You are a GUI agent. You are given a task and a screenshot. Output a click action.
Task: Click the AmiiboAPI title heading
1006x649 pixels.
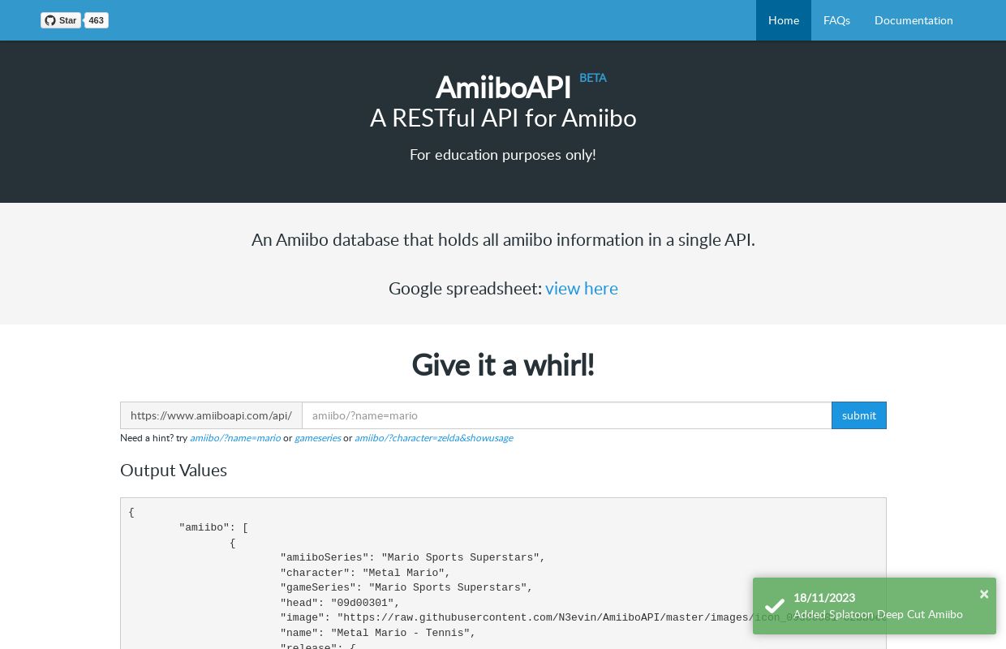click(x=503, y=88)
